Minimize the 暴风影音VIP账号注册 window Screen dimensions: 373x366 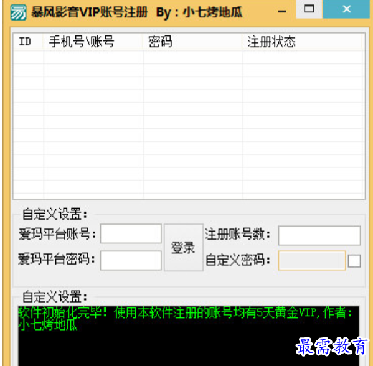[x=282, y=11]
